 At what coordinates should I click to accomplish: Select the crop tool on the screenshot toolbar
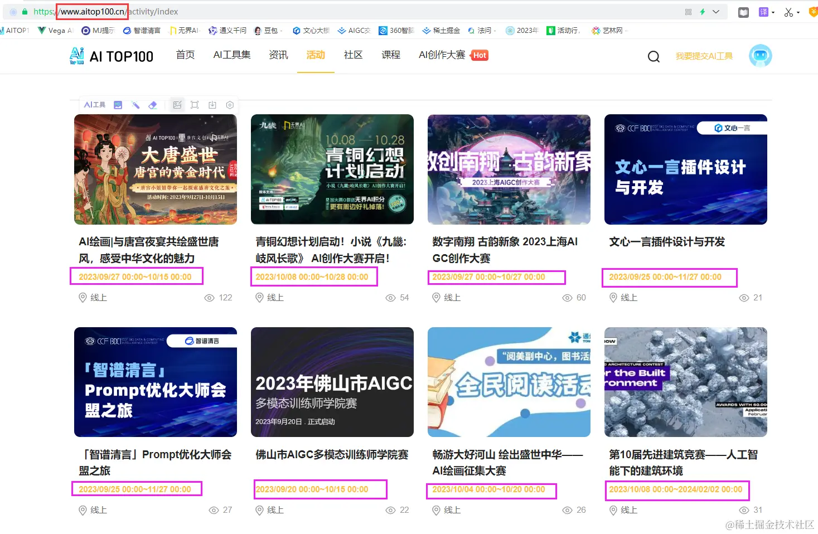[x=194, y=104]
